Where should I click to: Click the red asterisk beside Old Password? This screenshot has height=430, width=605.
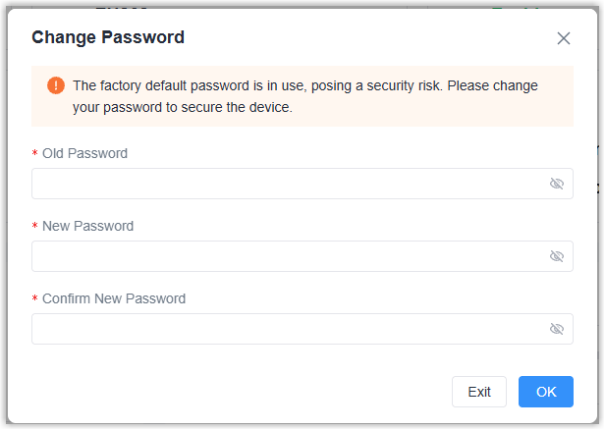[x=35, y=154]
